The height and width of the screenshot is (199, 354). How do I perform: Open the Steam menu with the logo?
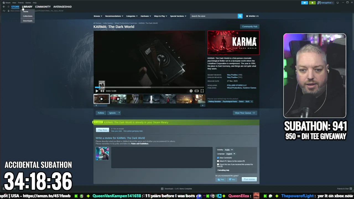coord(6,2)
